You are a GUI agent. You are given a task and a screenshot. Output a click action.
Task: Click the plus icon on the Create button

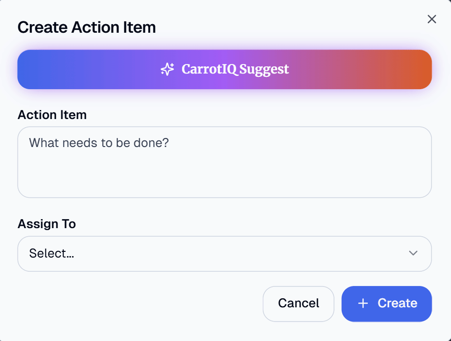(363, 304)
